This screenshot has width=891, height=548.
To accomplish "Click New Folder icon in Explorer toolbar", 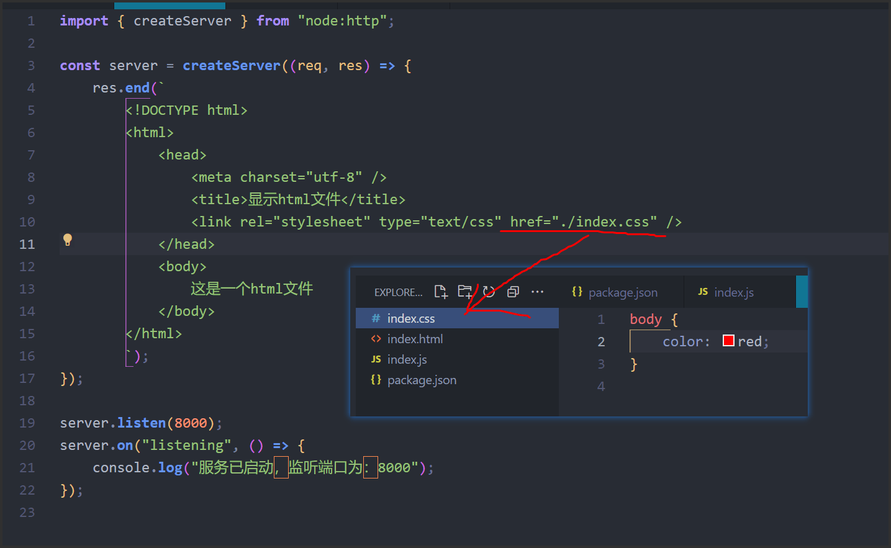I will pos(465,292).
